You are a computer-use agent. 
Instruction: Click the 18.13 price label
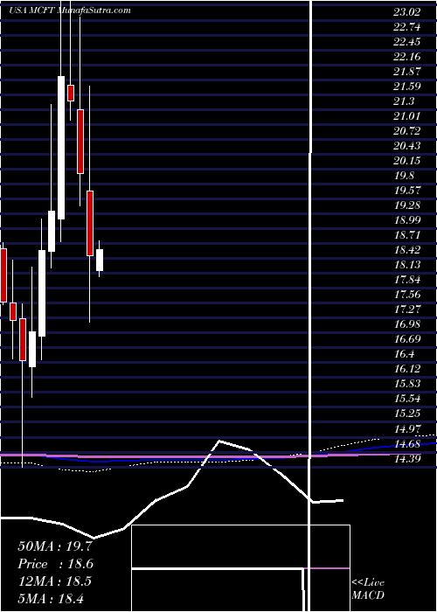407,265
